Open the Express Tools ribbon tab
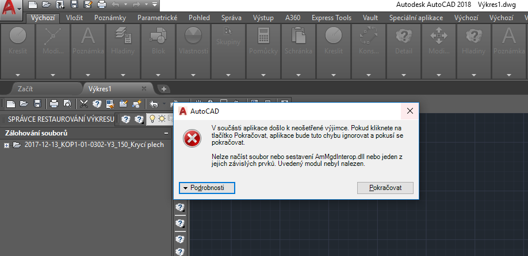 click(x=331, y=18)
